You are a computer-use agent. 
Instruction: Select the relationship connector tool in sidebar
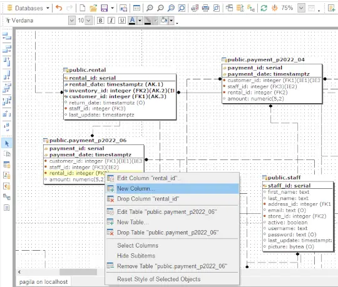(x=7, y=196)
